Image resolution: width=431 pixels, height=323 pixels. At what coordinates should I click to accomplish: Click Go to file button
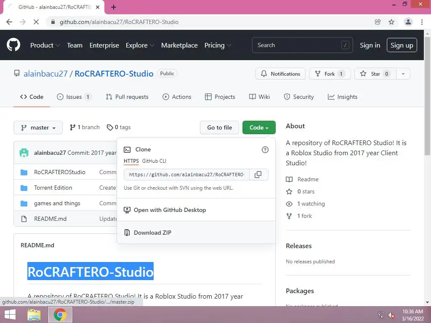(x=219, y=128)
